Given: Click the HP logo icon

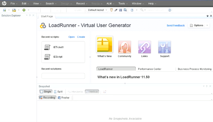Looking at the screenshot, I should pyautogui.click(x=4, y=3).
